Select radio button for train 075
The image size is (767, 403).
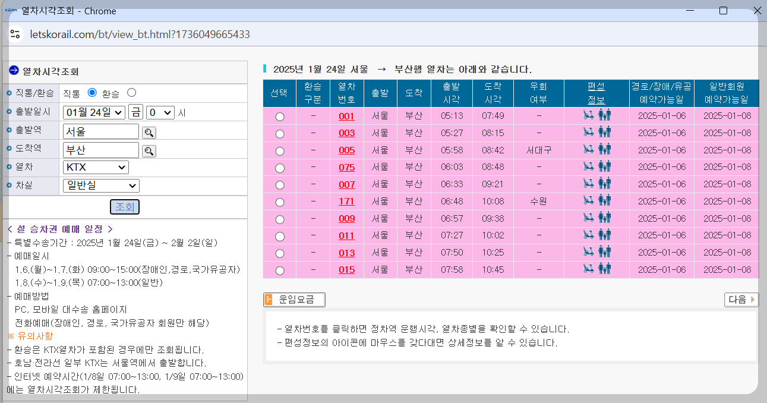(280, 168)
